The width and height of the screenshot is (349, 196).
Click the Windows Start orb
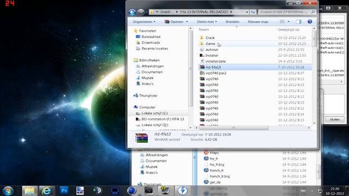pyautogui.click(x=8, y=191)
